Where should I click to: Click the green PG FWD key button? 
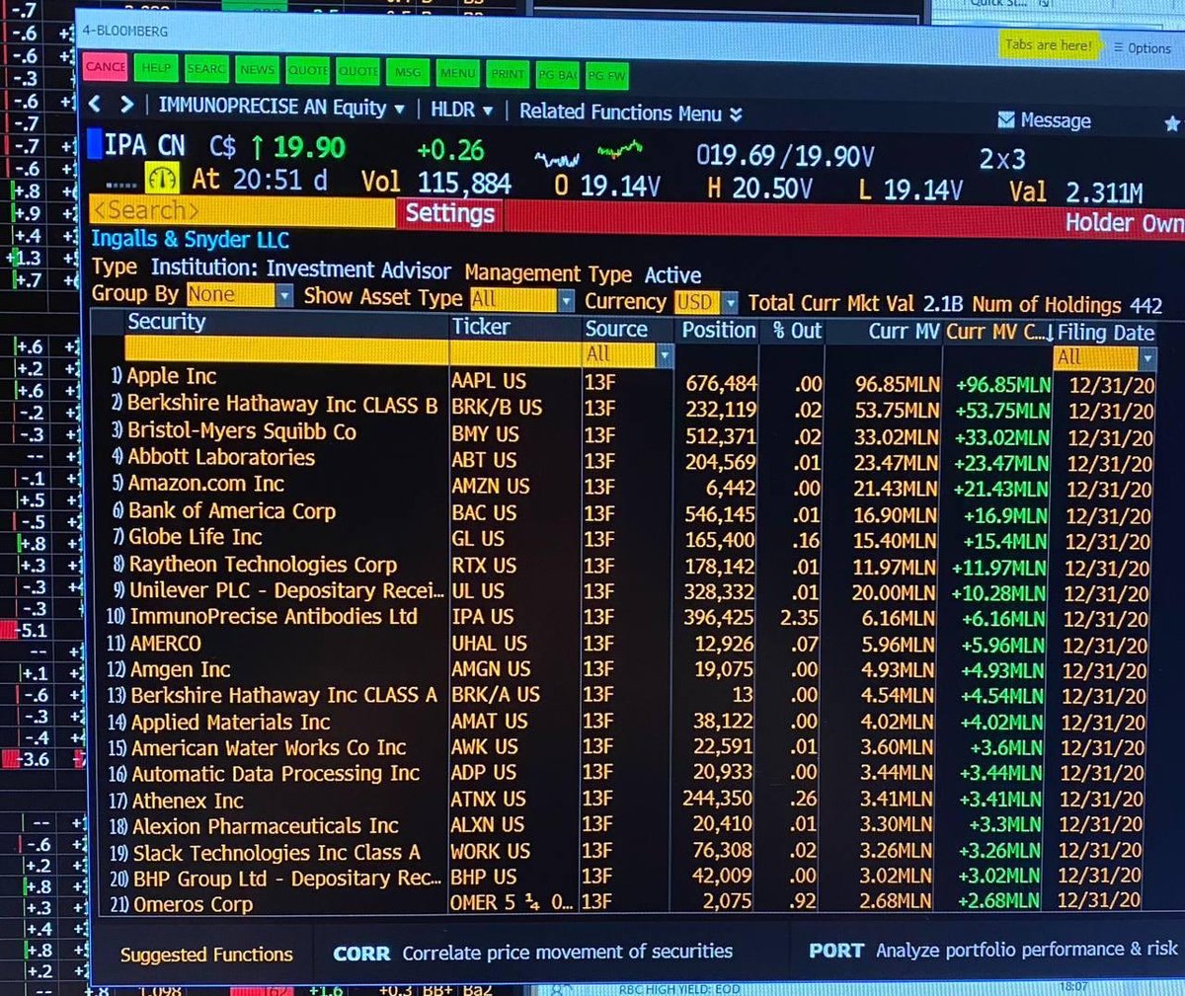tap(606, 76)
